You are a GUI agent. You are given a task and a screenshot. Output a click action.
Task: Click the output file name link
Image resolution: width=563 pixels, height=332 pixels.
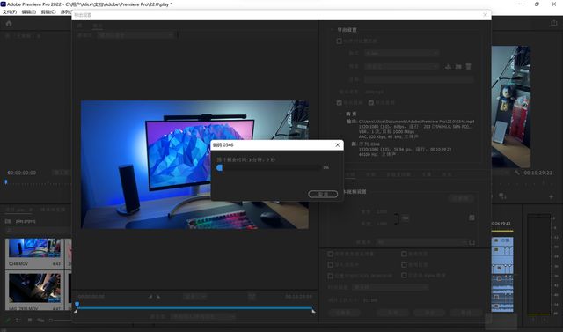(375, 92)
